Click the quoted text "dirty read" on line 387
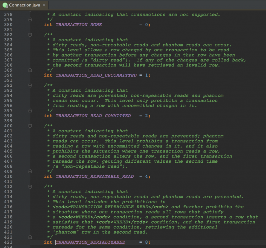Viewport: 266px width, 248px height. [108, 60]
